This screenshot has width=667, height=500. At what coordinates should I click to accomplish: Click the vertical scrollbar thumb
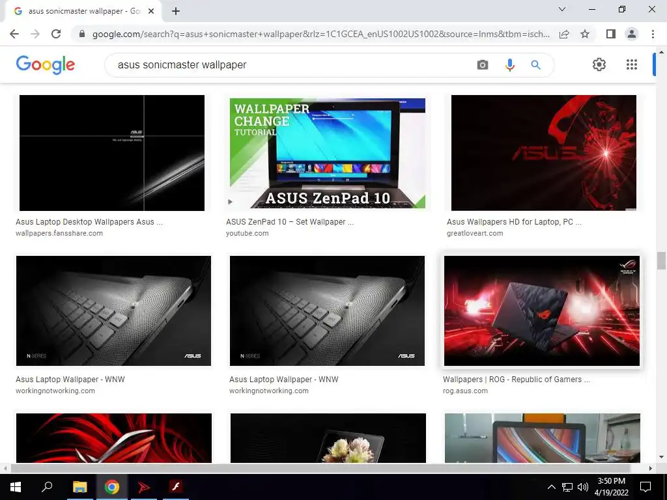pyautogui.click(x=661, y=260)
